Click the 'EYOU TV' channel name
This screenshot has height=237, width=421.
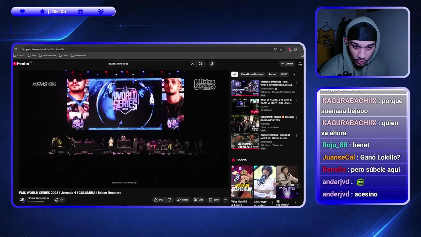264,107
